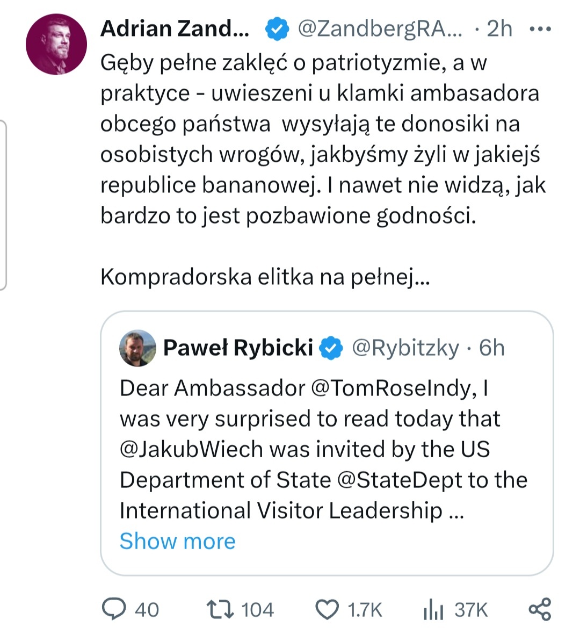Open the @ZandbergRA... handle link
The width and height of the screenshot is (580, 634).
pos(379,29)
